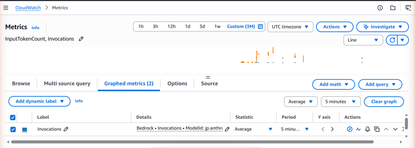416x148 pixels.
Task: Click the Label column header
Action: 43,117
